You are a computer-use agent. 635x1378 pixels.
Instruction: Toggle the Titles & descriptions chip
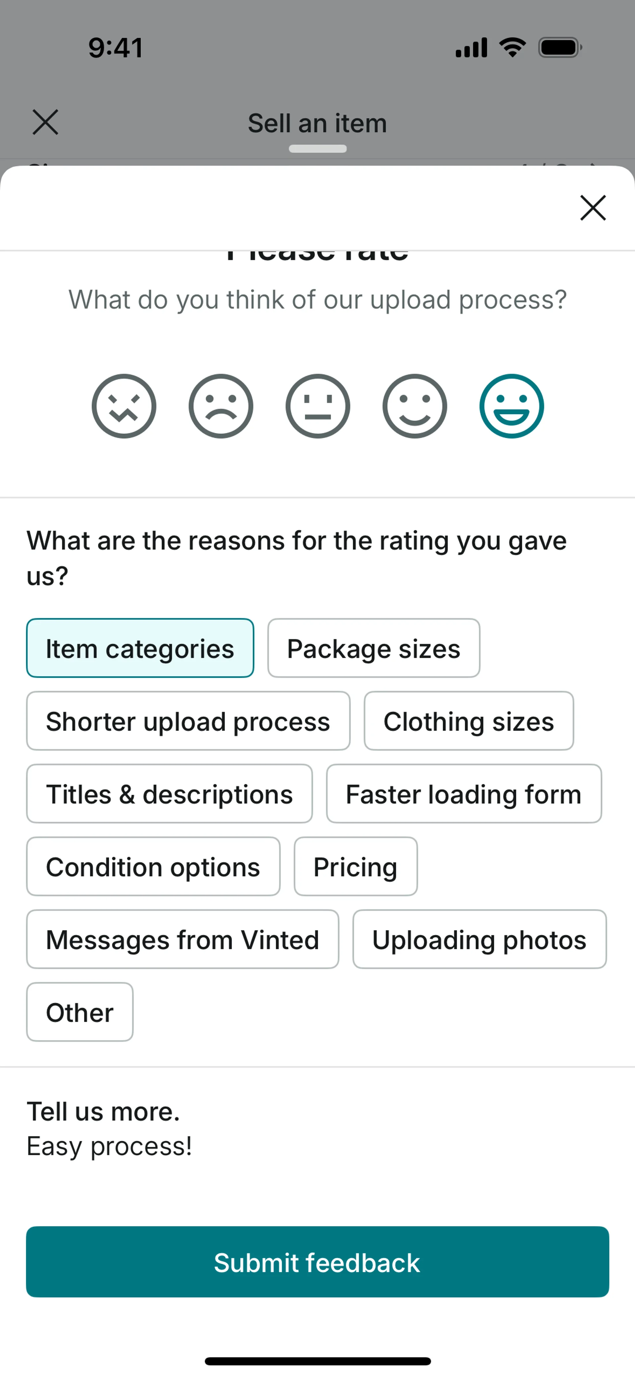(x=169, y=794)
